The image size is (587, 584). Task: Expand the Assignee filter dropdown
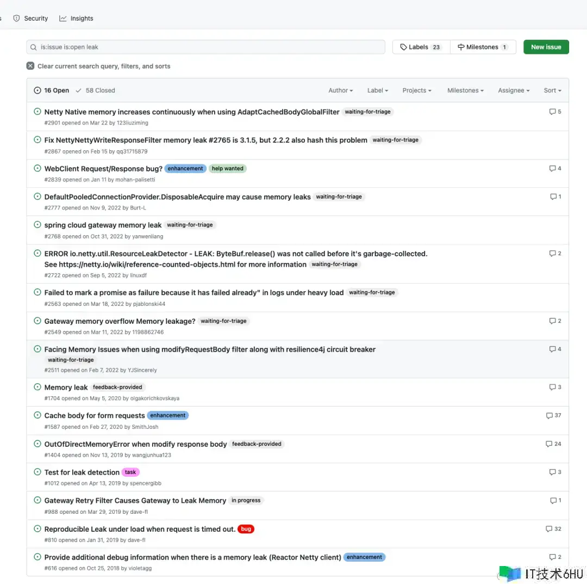click(x=514, y=90)
